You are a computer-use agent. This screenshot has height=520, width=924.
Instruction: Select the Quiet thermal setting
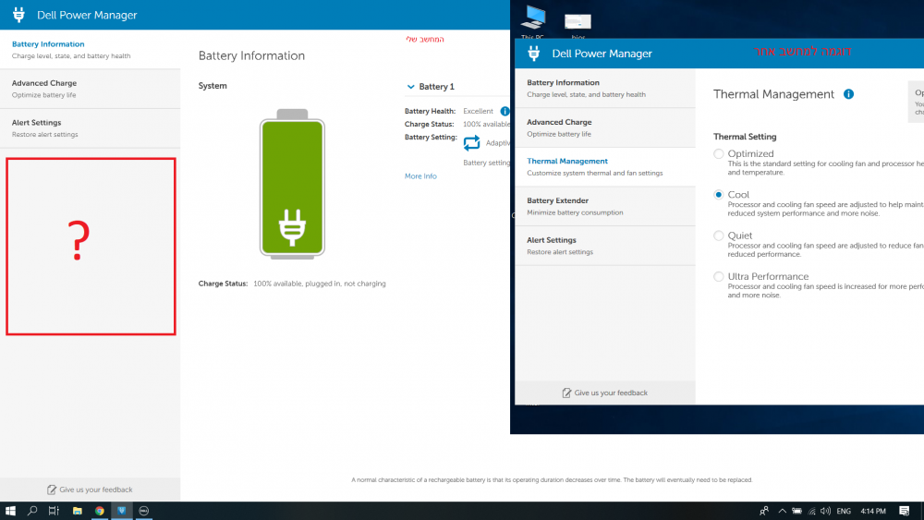pyautogui.click(x=718, y=236)
